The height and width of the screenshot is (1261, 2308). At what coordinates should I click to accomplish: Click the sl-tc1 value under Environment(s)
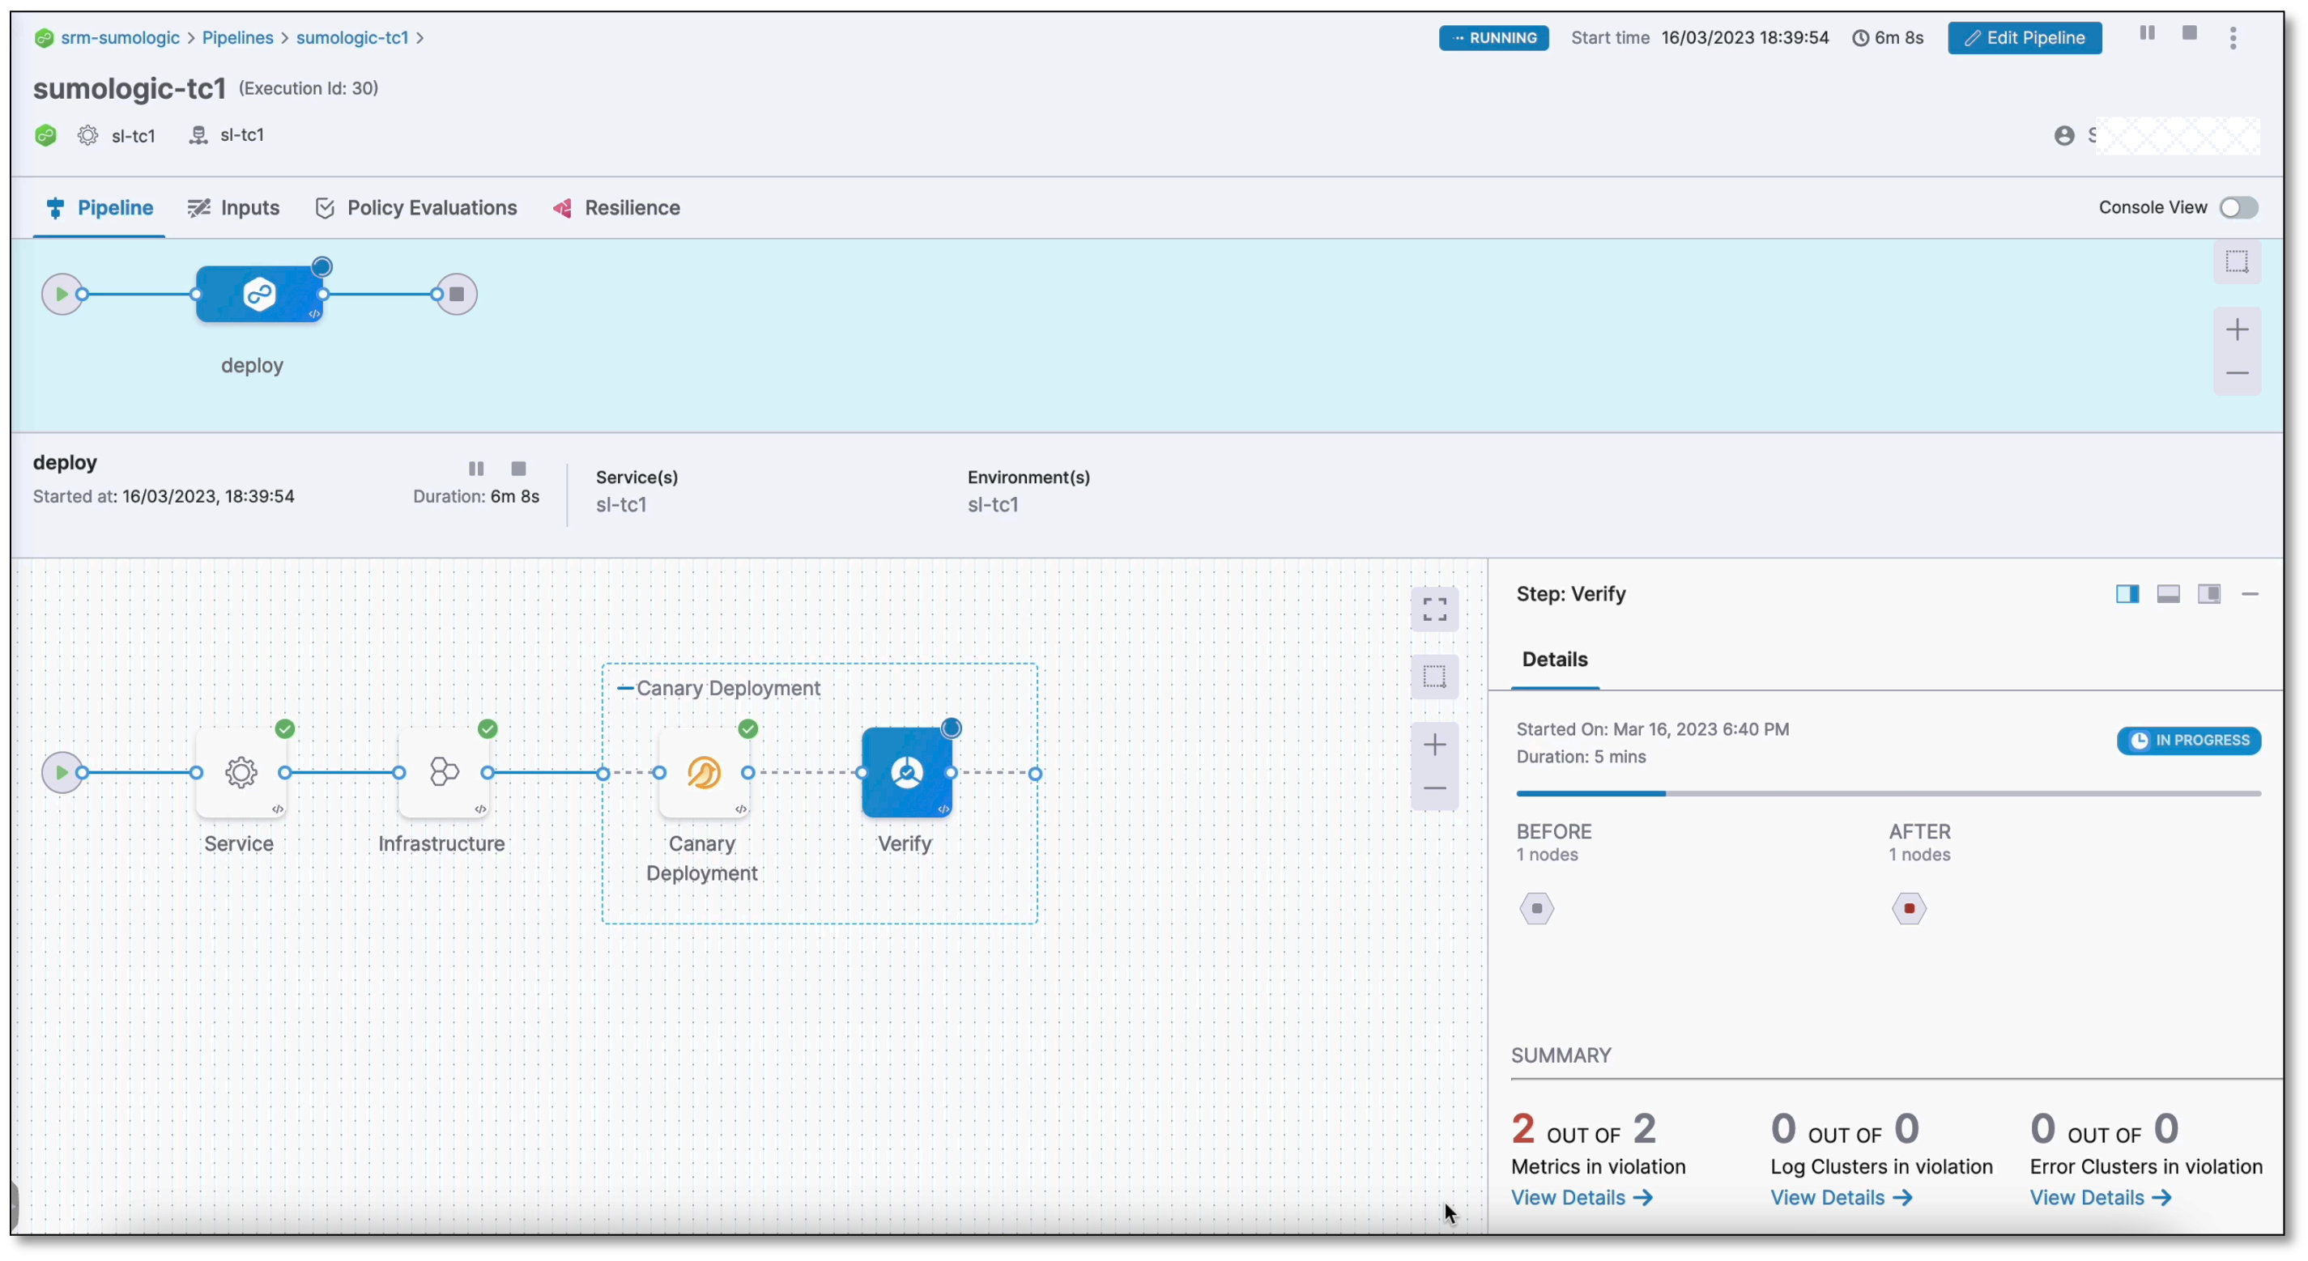point(993,504)
